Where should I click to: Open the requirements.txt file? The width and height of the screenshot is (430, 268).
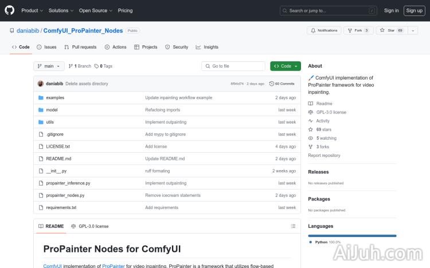coord(61,207)
